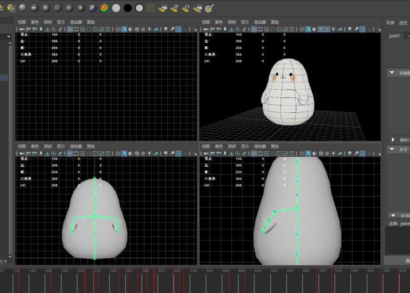Click the film gate icon in top-left viewport
The height and width of the screenshot is (293, 410).
coord(76,29)
